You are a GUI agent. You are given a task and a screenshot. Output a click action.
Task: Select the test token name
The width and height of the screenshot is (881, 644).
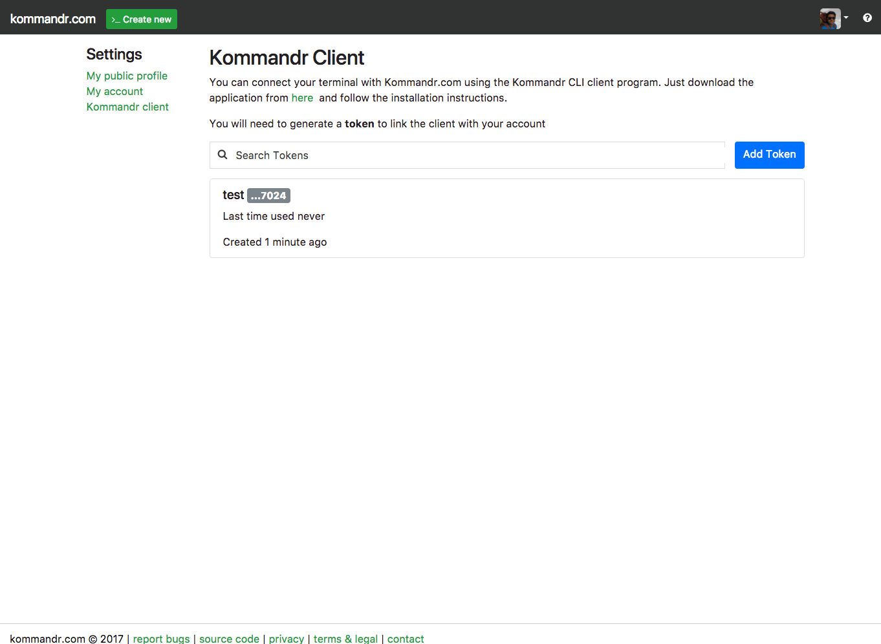pyautogui.click(x=233, y=195)
